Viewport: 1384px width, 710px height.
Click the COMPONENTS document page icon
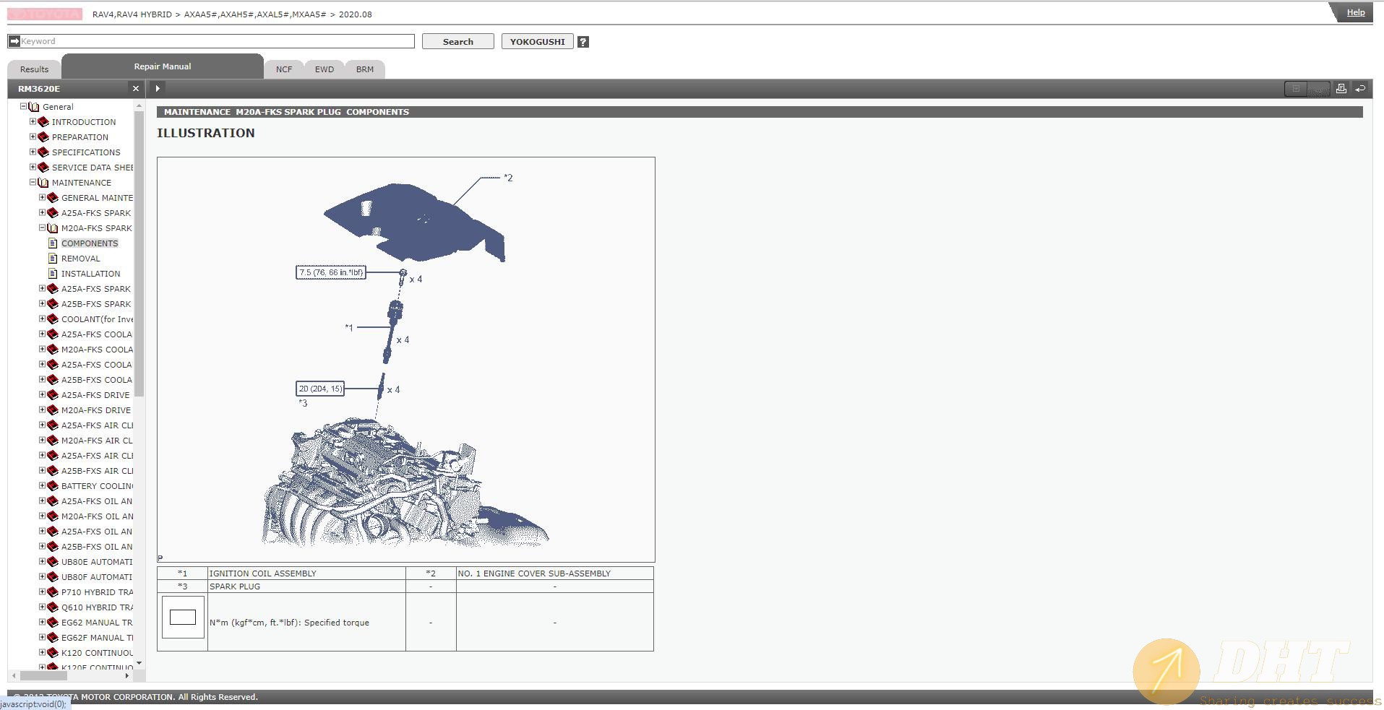tap(53, 243)
